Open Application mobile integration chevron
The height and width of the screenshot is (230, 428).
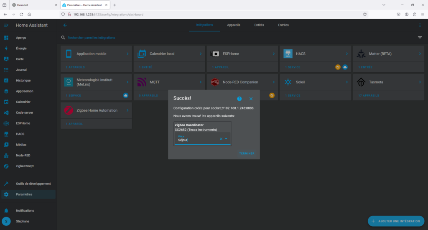[127, 54]
